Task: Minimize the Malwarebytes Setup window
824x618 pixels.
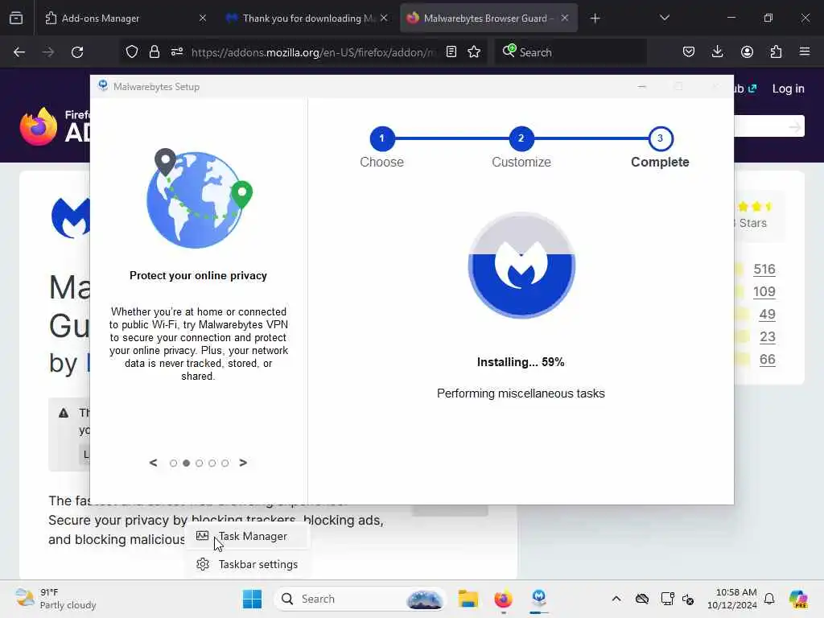Action: pyautogui.click(x=641, y=87)
